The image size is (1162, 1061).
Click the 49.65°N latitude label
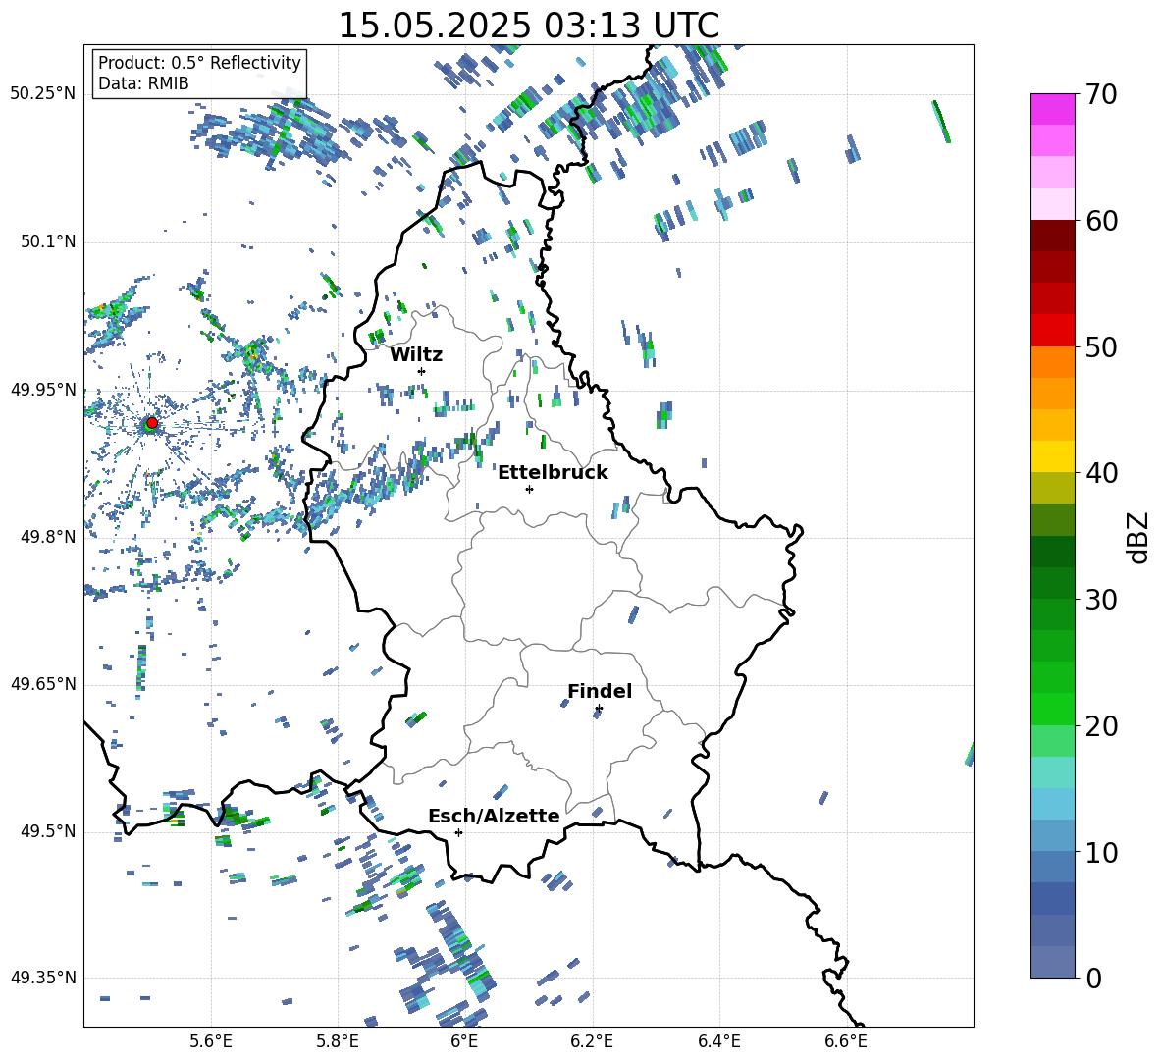coord(43,684)
